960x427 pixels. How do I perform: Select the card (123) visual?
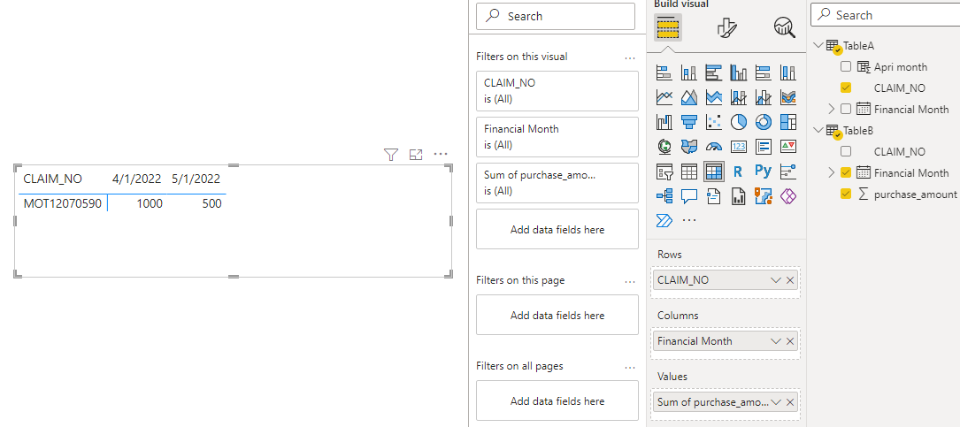point(739,147)
